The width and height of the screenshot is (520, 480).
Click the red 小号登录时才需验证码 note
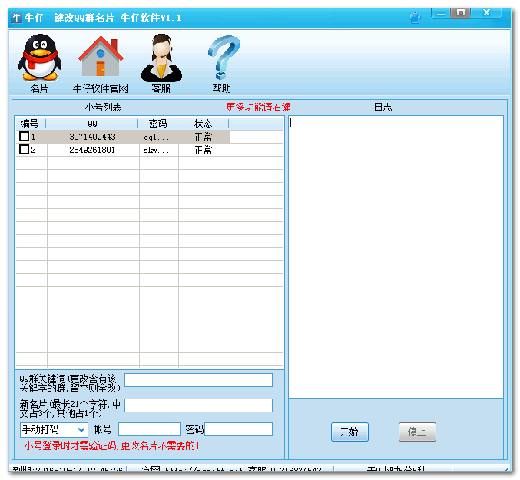110,446
